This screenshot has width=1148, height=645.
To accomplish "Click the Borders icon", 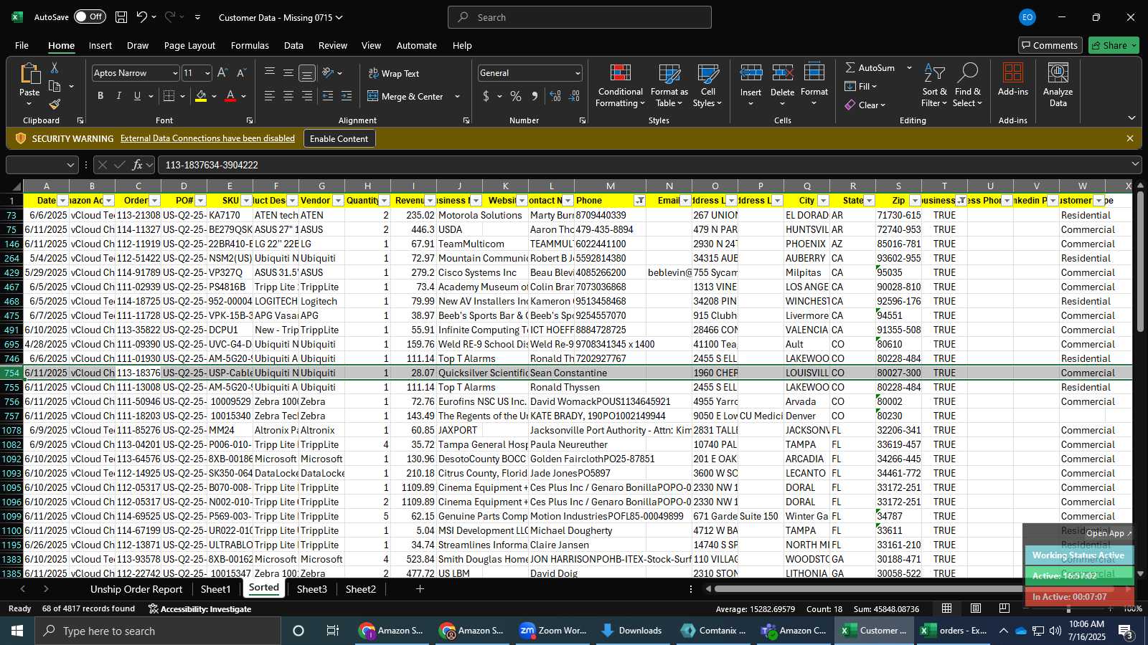I will click(169, 96).
